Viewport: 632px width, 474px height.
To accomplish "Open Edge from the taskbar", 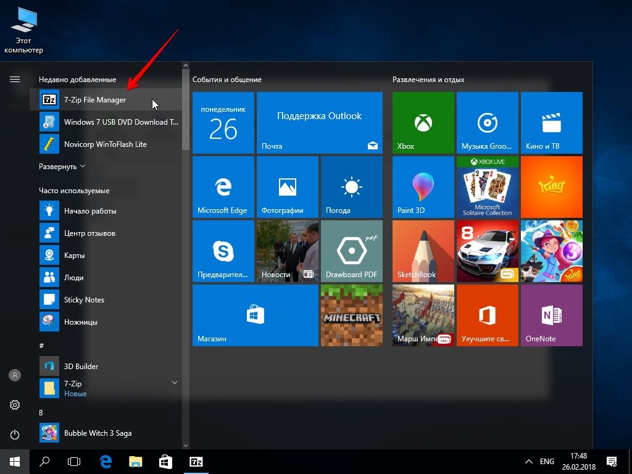I will (105, 462).
